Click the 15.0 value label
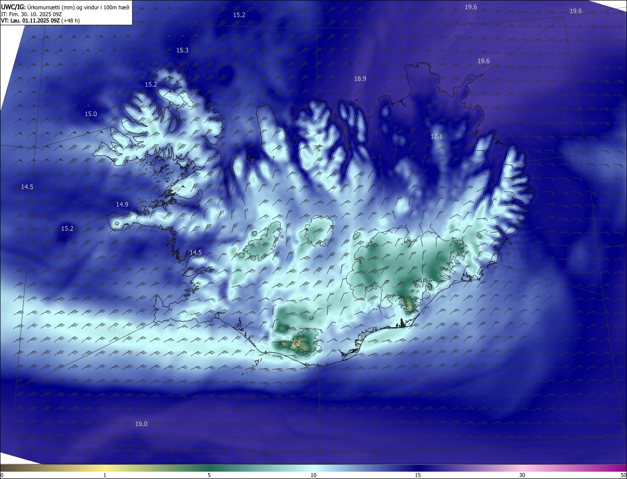The image size is (627, 479). [91, 114]
